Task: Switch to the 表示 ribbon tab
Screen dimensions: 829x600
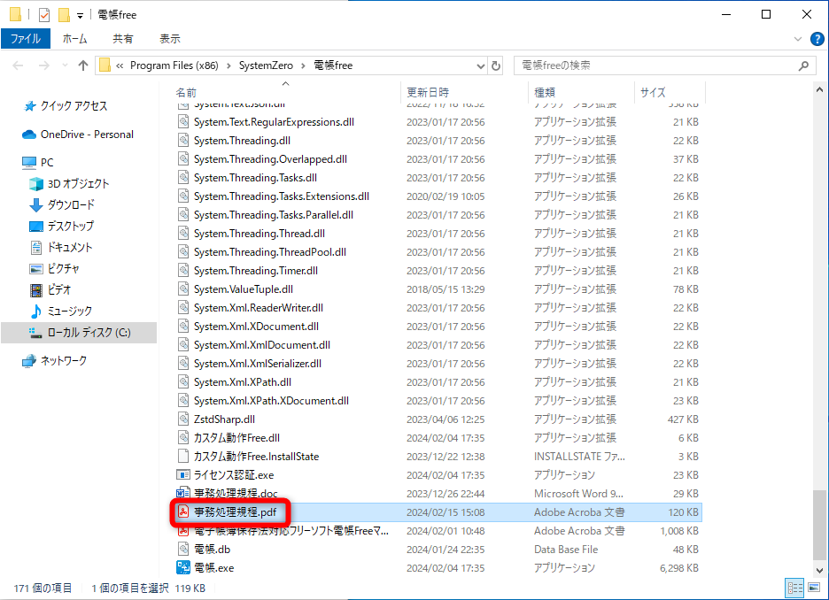Action: 170,39
